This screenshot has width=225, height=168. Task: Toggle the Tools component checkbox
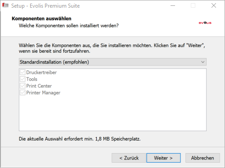[x=22, y=79]
